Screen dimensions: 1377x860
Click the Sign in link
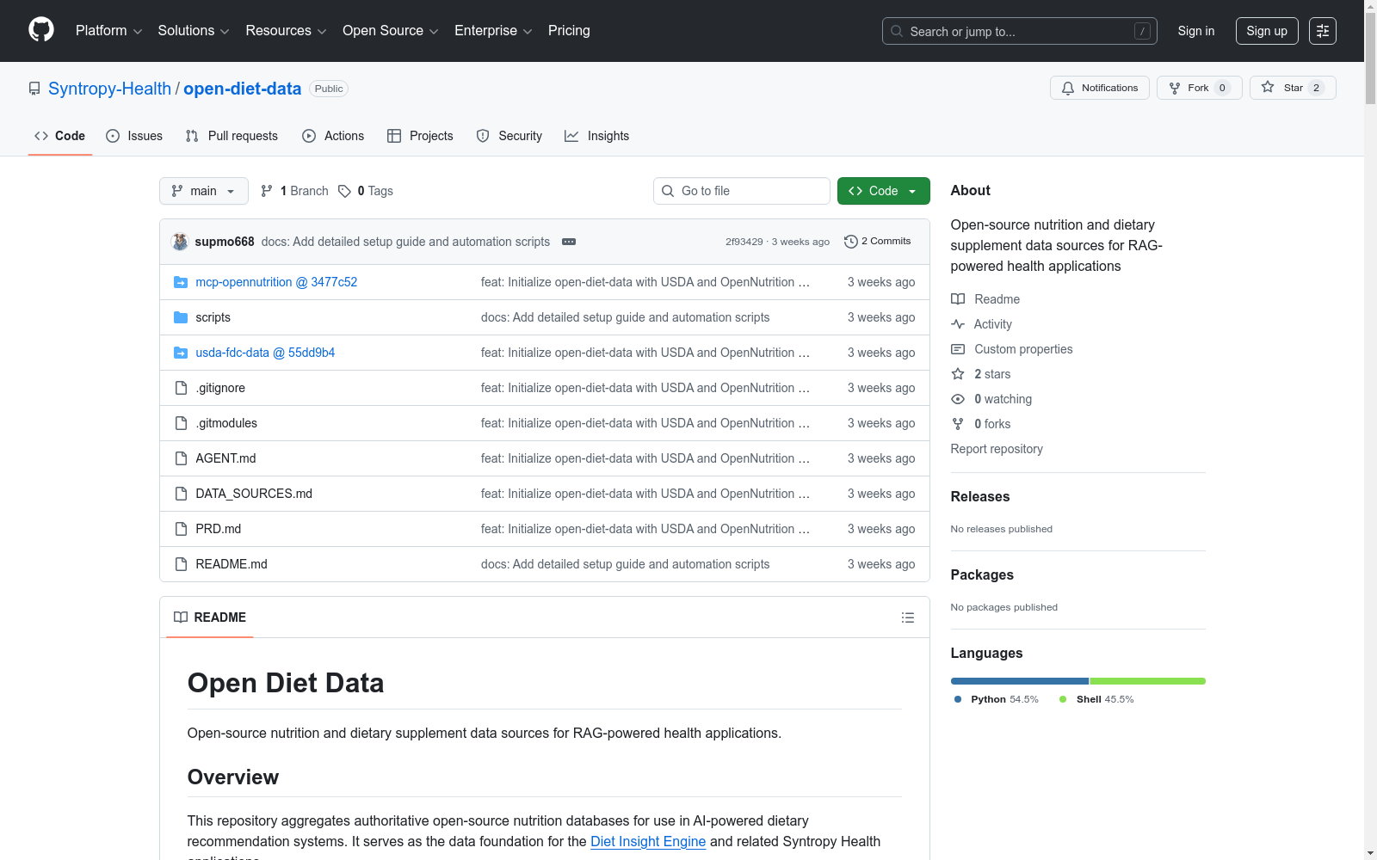pyautogui.click(x=1196, y=31)
